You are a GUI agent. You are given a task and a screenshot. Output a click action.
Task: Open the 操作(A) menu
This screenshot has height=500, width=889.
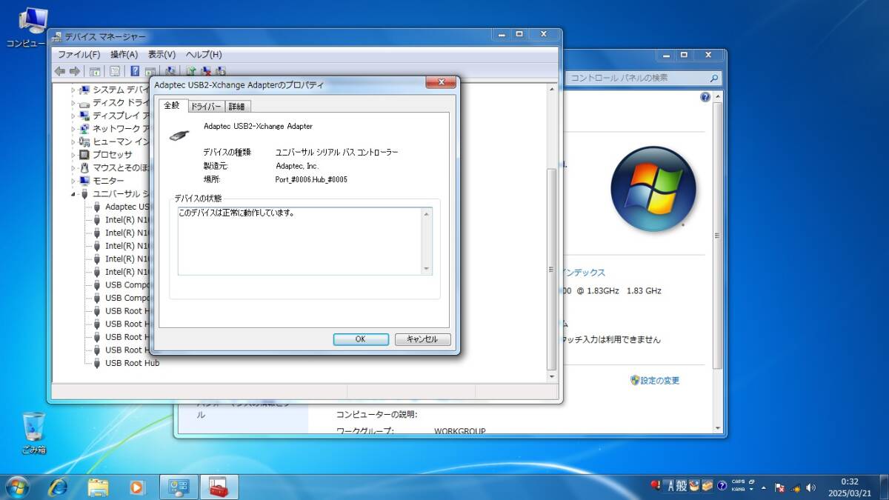point(124,54)
